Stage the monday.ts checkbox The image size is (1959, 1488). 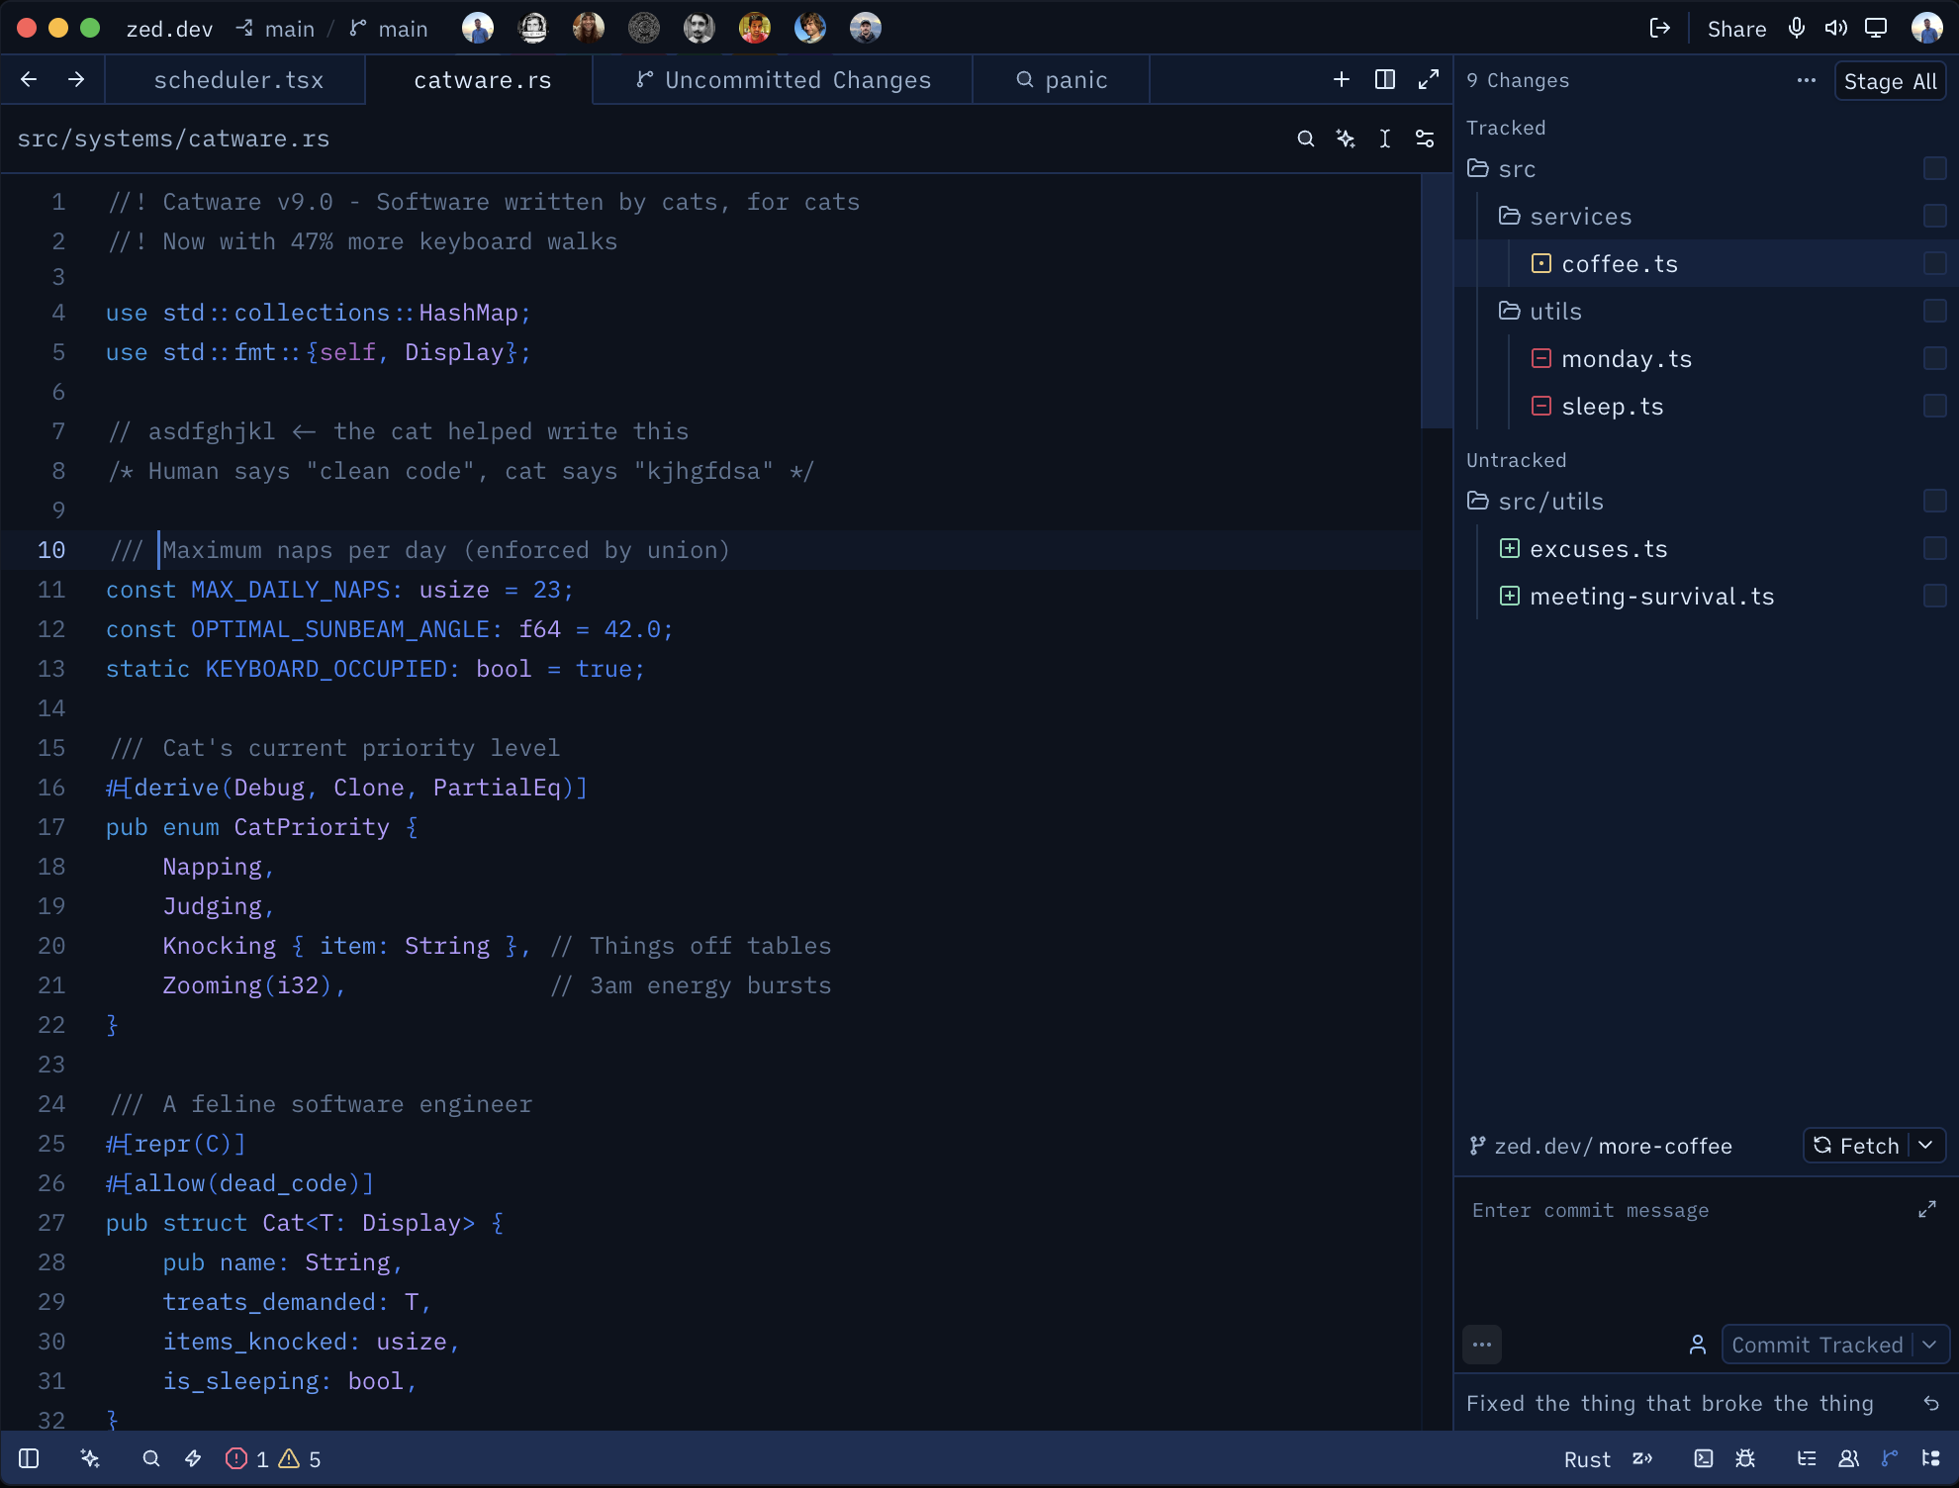click(1935, 358)
